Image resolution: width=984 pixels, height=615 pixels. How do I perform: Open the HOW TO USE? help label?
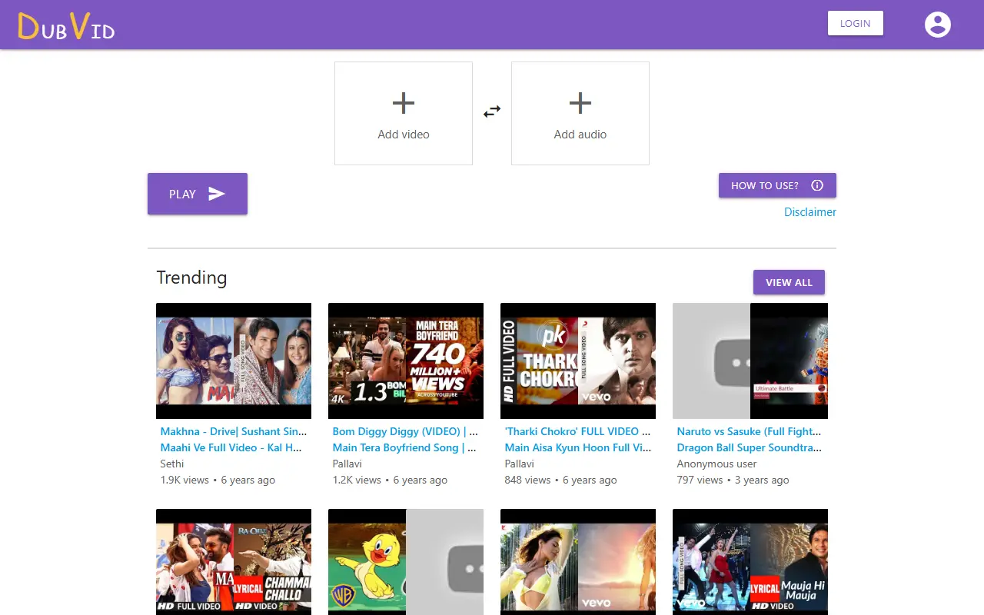click(764, 185)
